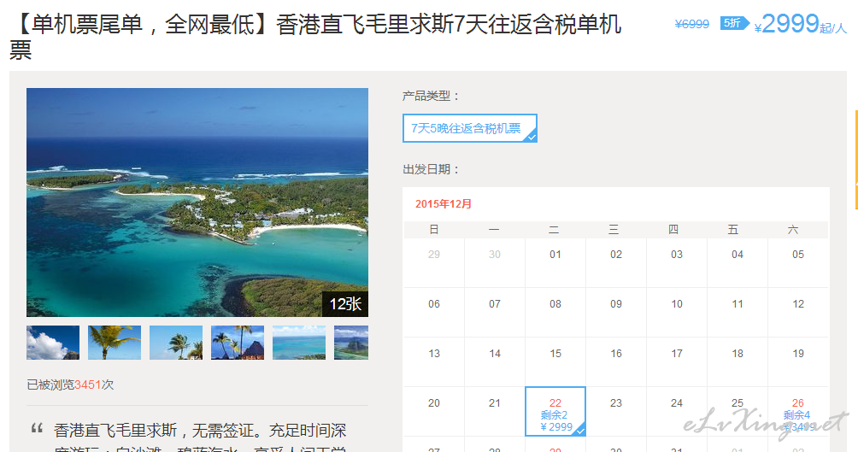The width and height of the screenshot is (858, 452).
Task: Click calendar date 07
Action: (x=495, y=303)
